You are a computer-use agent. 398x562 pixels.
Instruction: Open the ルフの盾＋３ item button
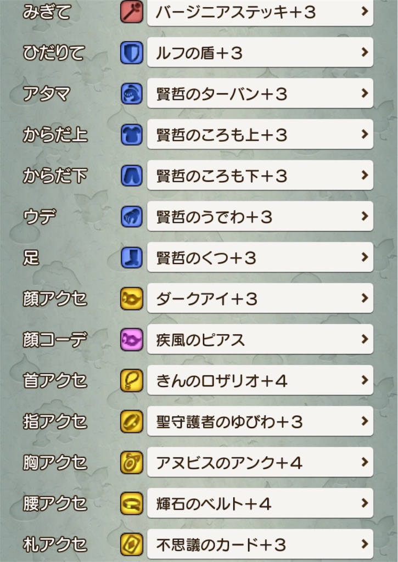coord(258,53)
